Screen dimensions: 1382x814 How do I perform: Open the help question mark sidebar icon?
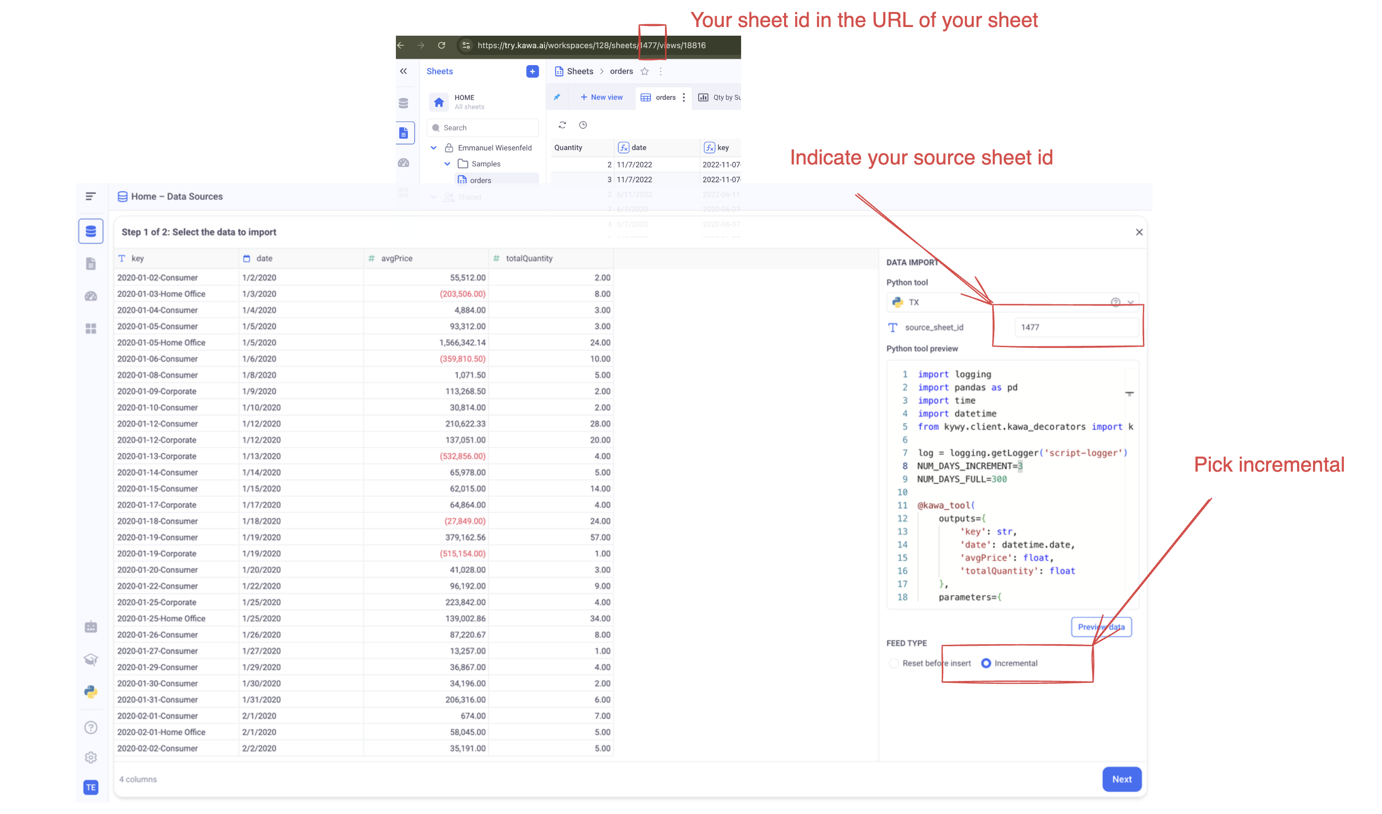pos(91,728)
